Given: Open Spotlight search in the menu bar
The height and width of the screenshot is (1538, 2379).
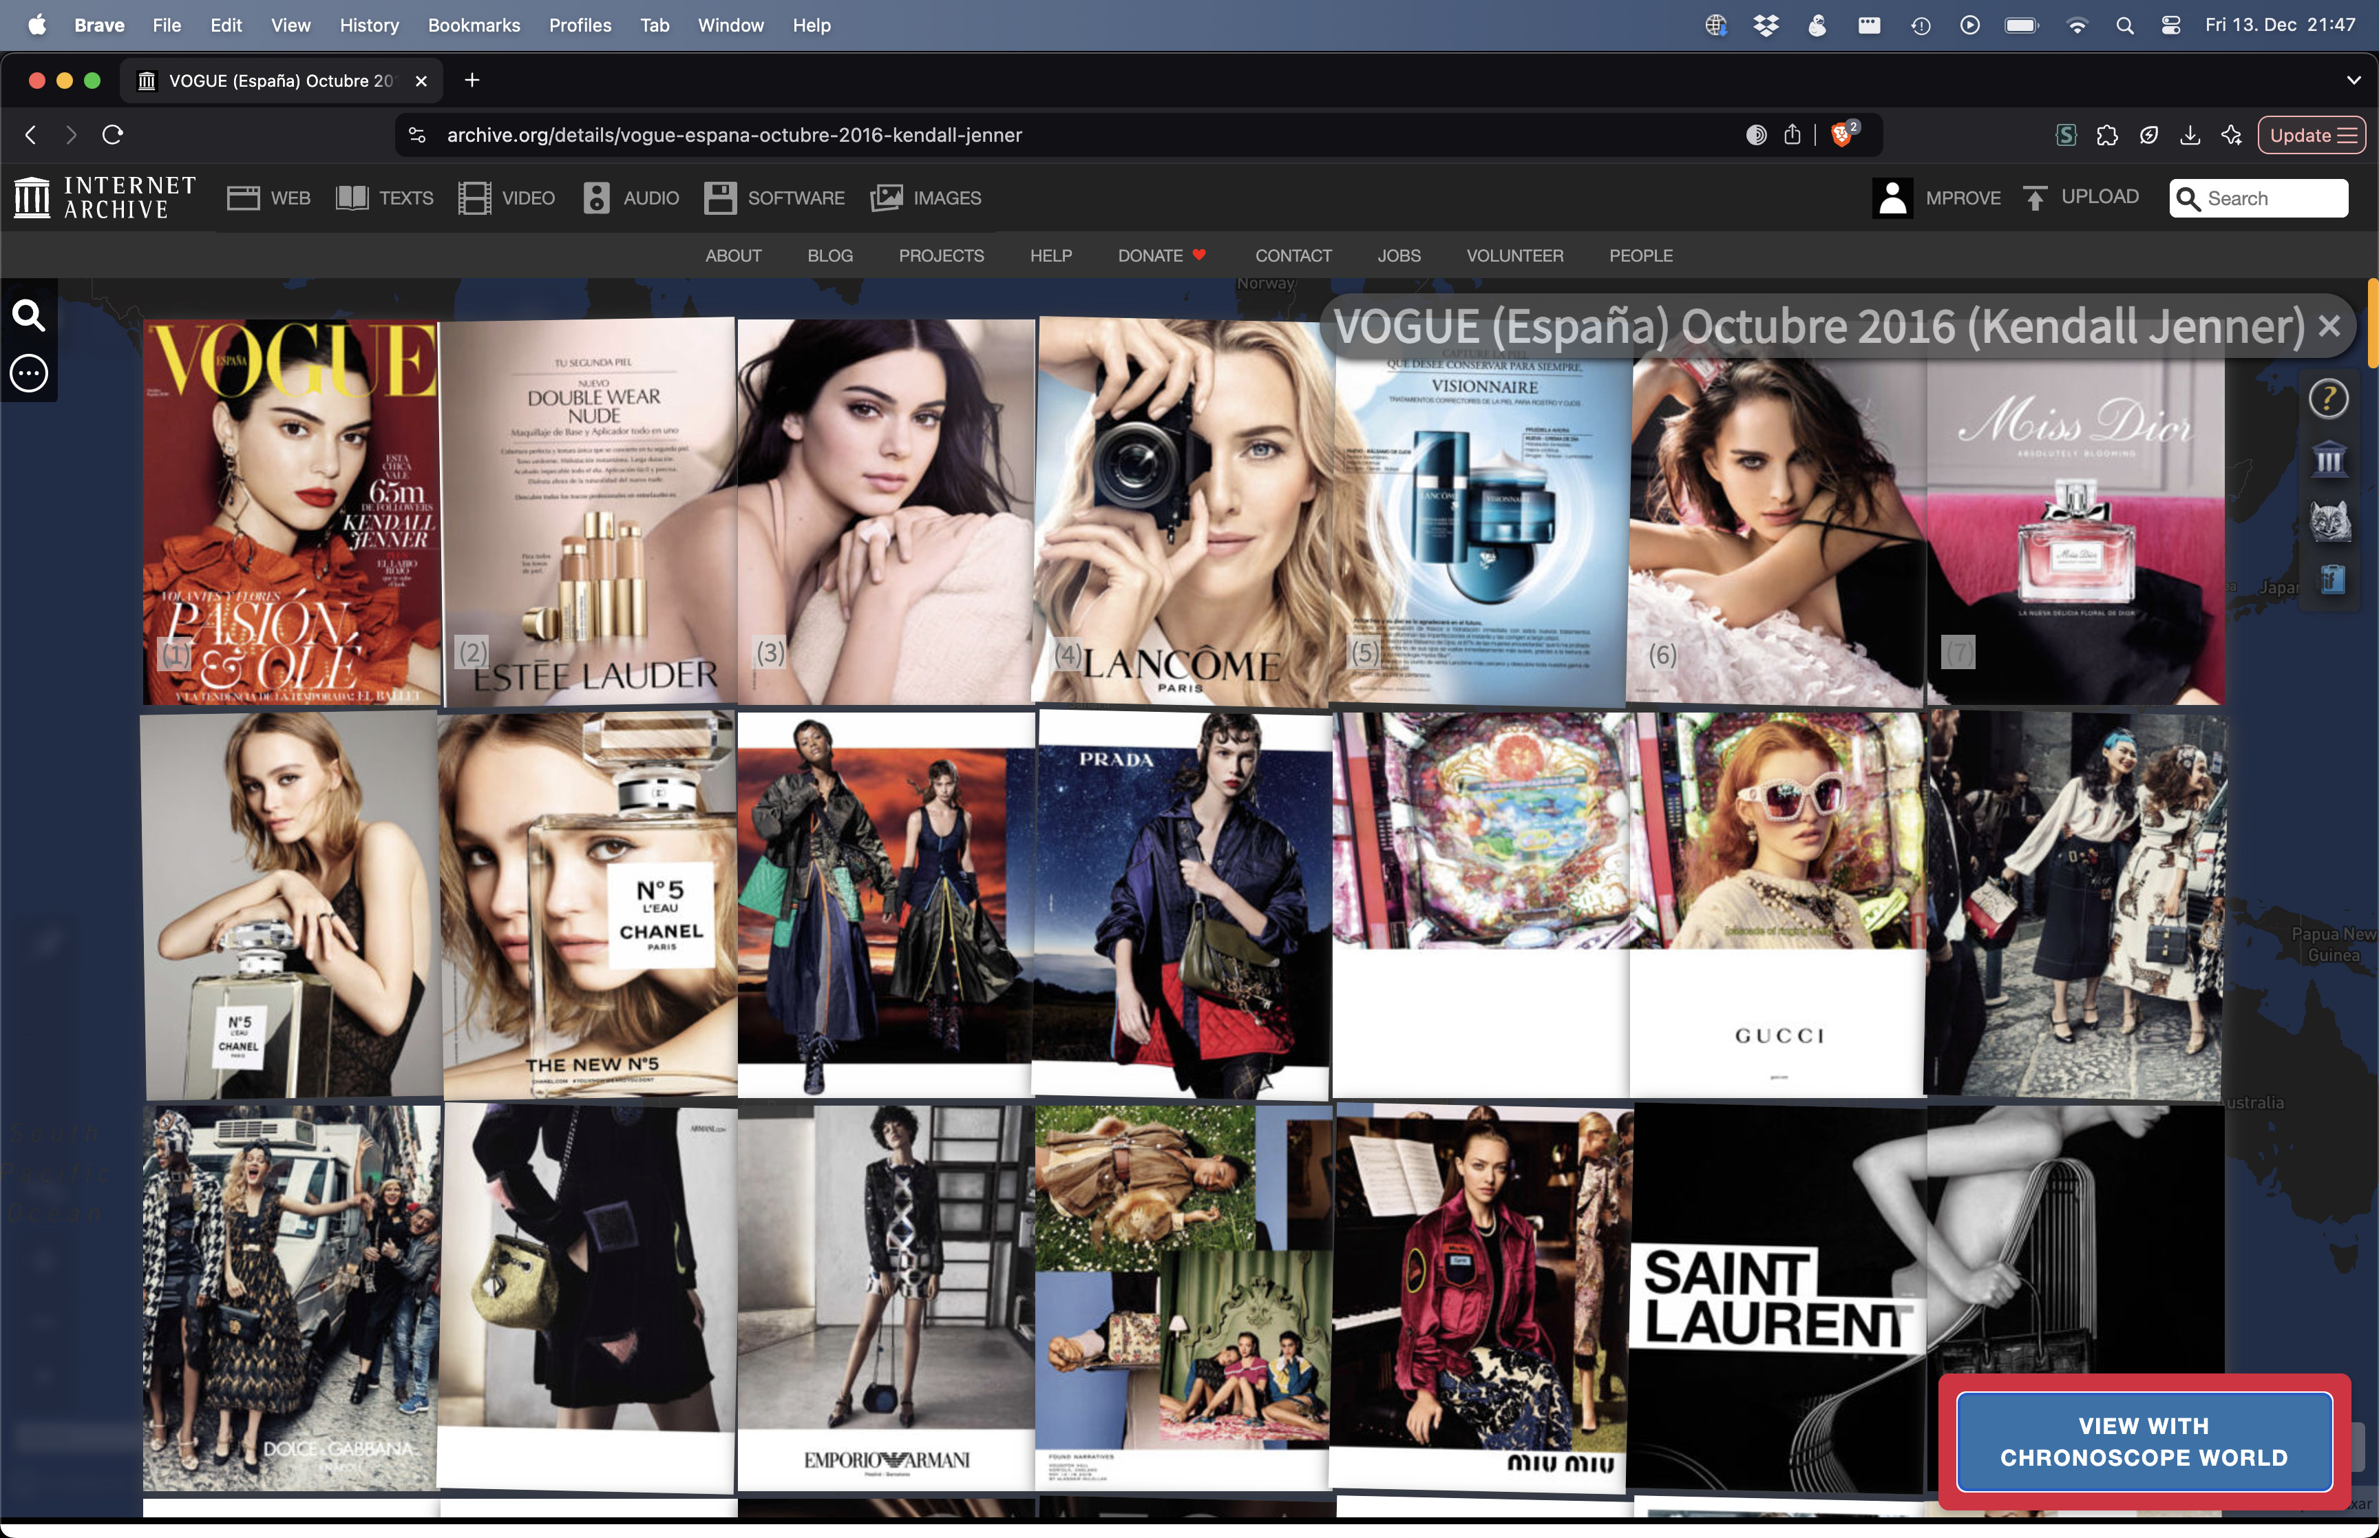Looking at the screenshot, I should [x=2124, y=25].
